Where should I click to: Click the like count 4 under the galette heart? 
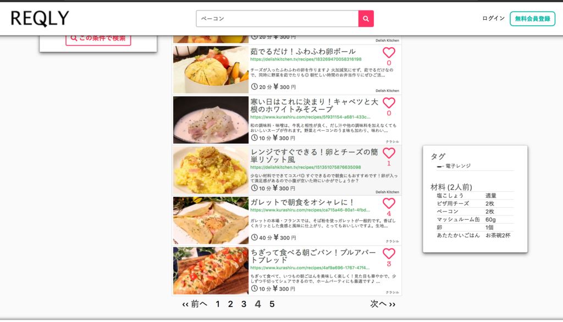coord(389,214)
